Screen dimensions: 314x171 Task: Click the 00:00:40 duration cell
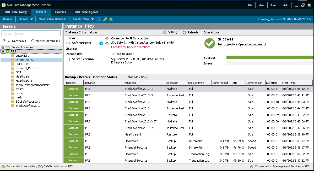273,102
